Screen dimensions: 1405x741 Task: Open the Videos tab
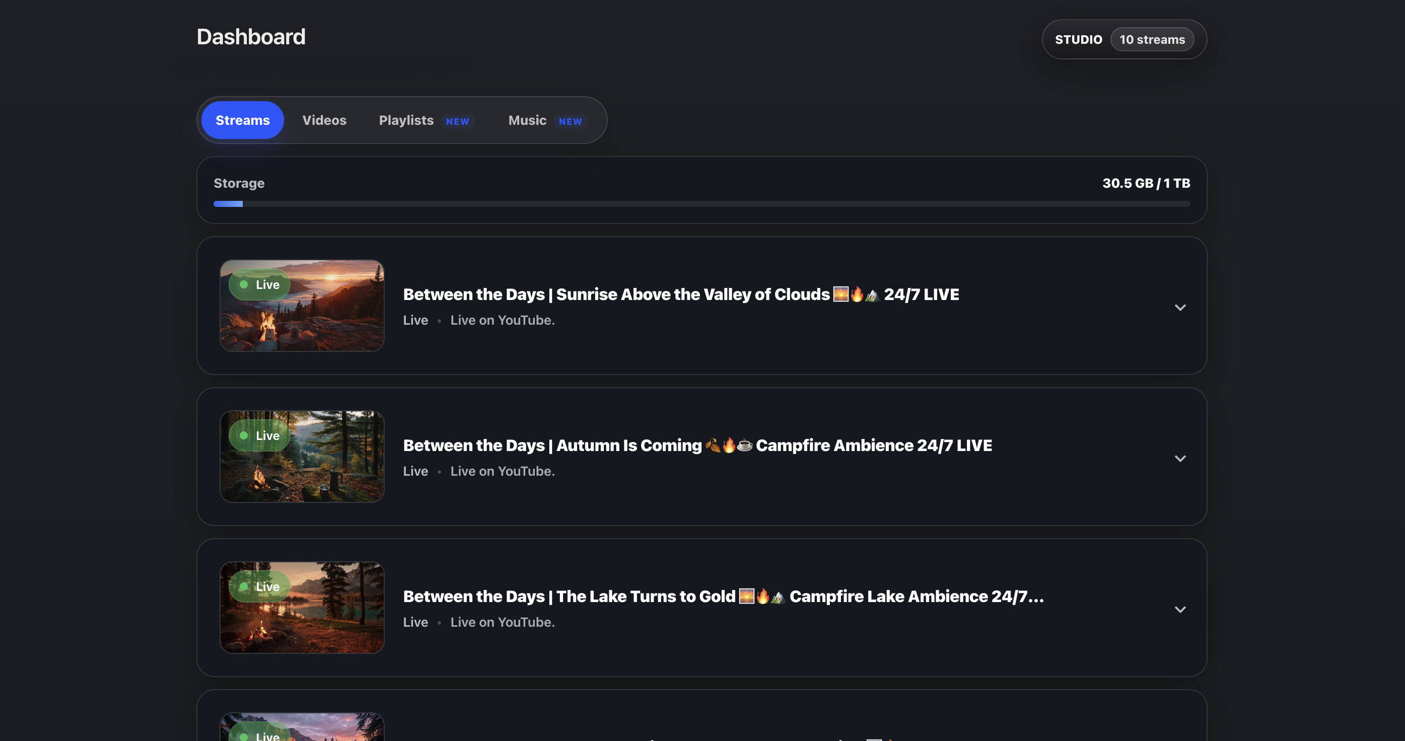324,120
